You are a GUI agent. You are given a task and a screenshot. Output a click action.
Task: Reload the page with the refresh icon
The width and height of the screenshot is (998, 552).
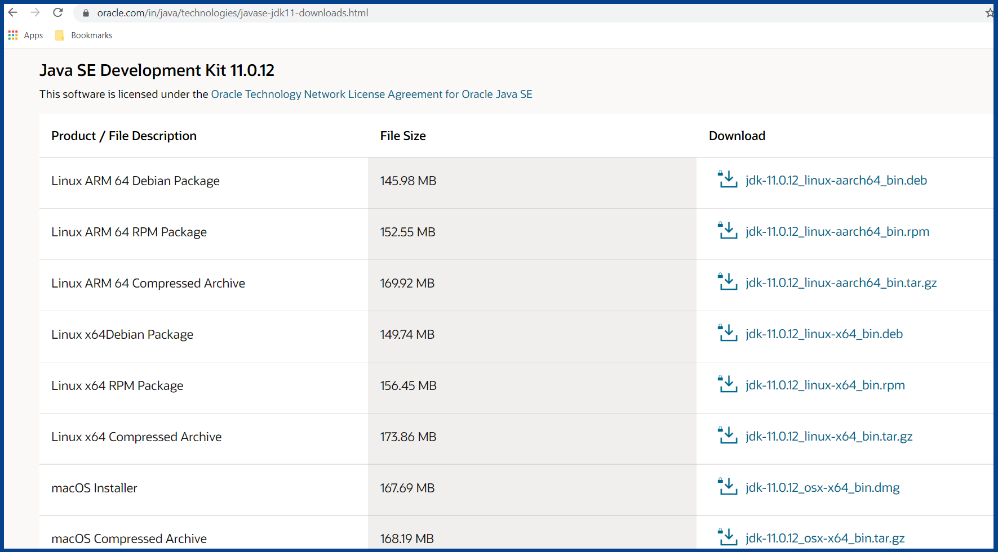pos(58,12)
